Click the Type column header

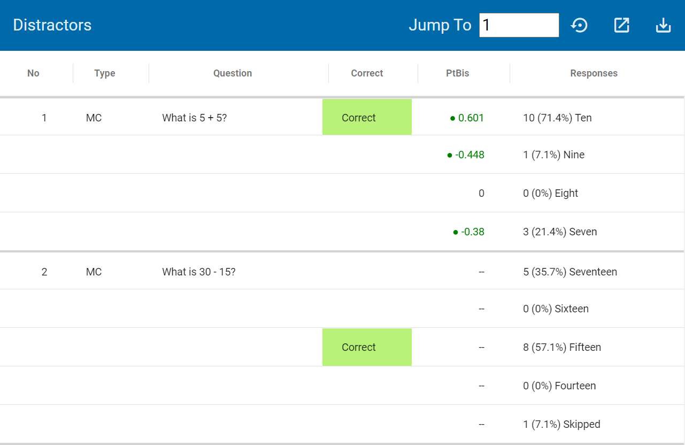click(x=105, y=73)
